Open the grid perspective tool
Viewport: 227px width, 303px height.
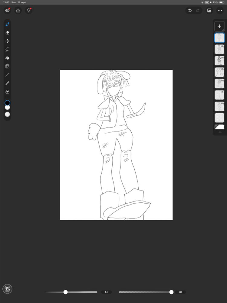click(x=7, y=66)
